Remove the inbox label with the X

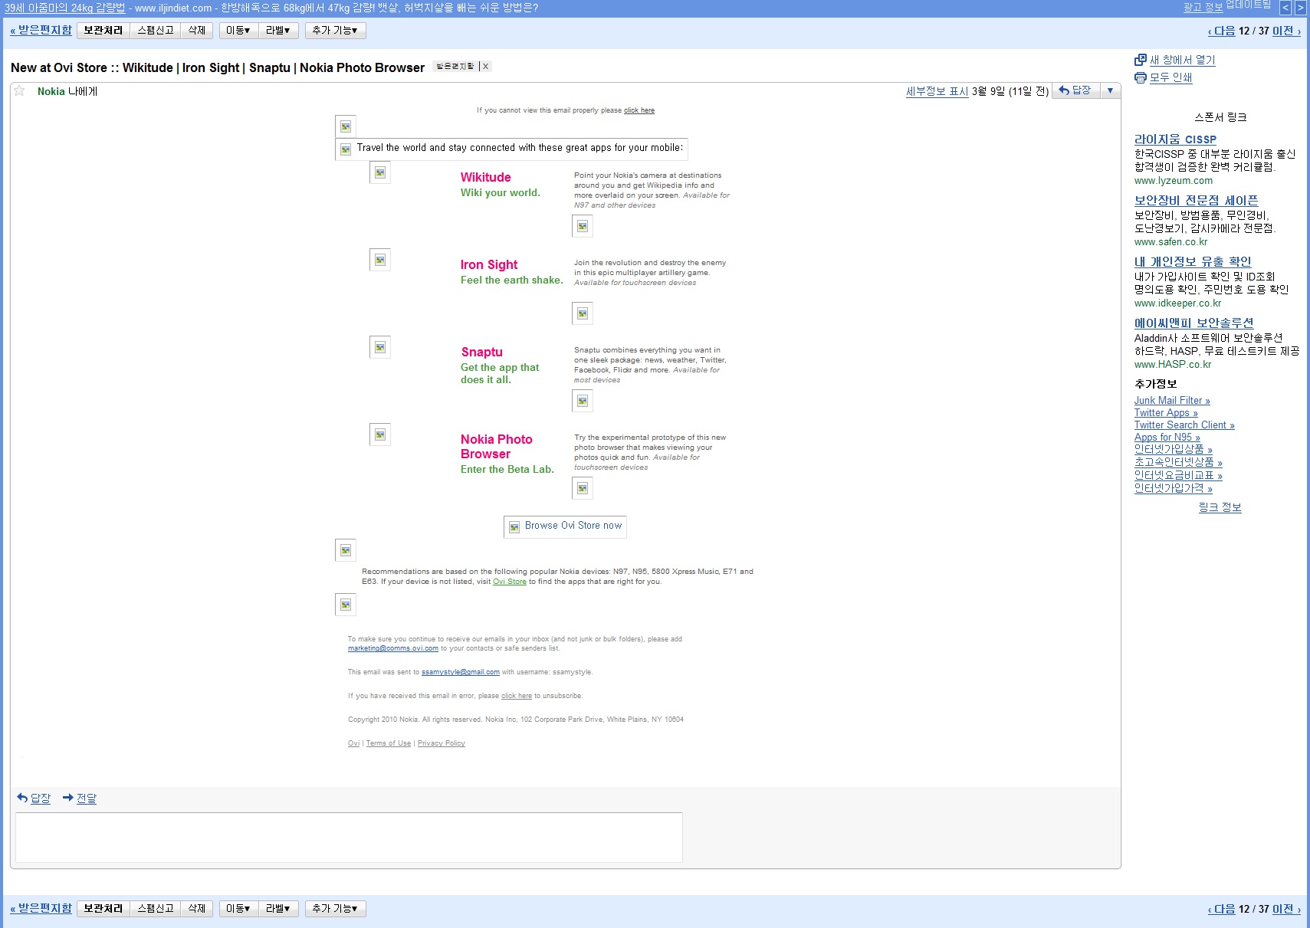(x=485, y=67)
